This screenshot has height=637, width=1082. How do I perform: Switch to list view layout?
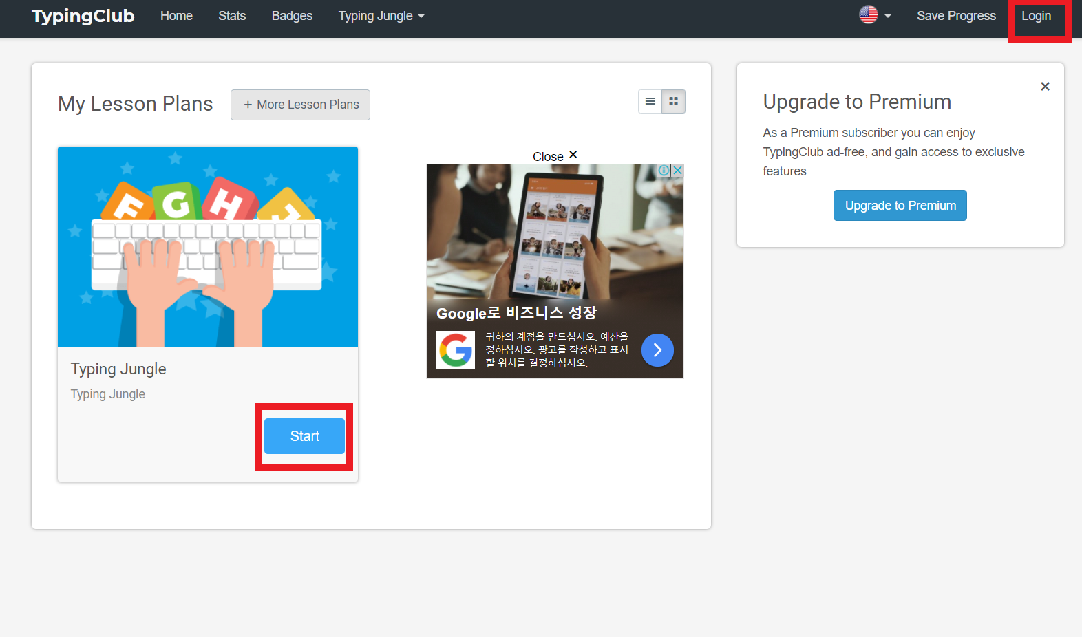coord(650,102)
